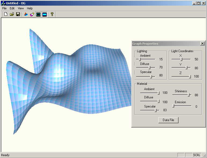
Task: Click the Open file folder icon
Action: (12, 14)
